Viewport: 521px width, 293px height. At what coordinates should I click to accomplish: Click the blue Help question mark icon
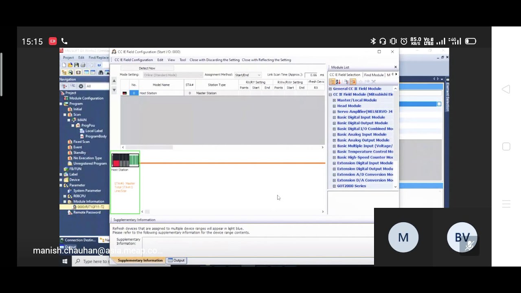pyautogui.click(x=99, y=65)
